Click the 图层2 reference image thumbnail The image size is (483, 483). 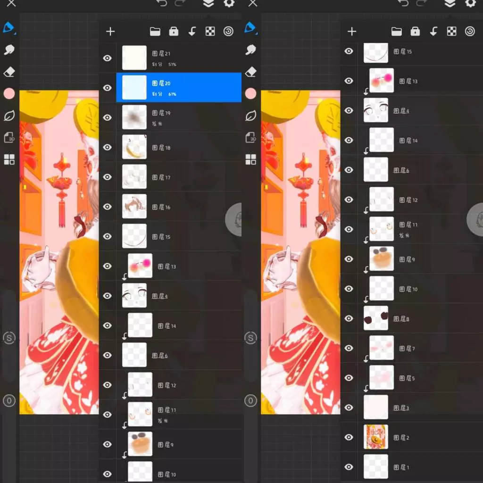click(x=376, y=437)
